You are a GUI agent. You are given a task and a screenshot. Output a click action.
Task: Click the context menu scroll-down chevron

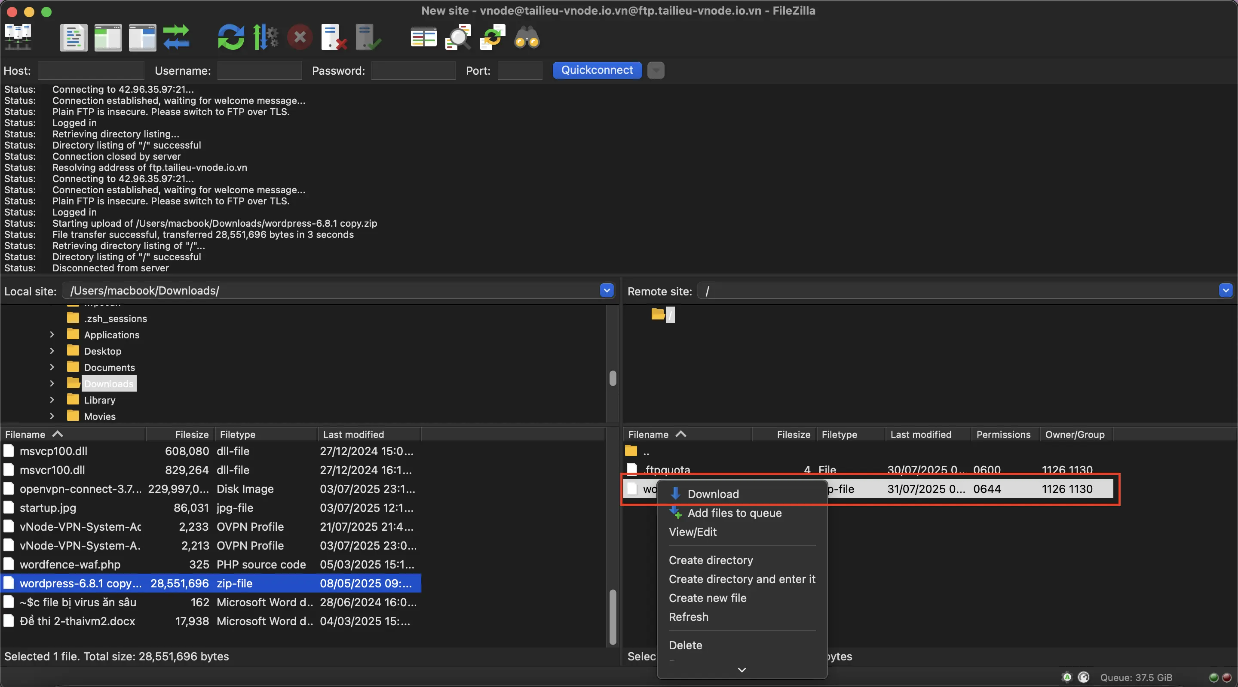pyautogui.click(x=742, y=669)
